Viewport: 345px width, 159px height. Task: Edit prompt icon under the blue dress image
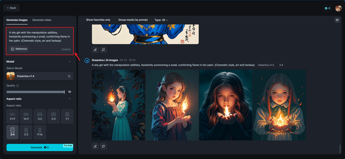95,50
